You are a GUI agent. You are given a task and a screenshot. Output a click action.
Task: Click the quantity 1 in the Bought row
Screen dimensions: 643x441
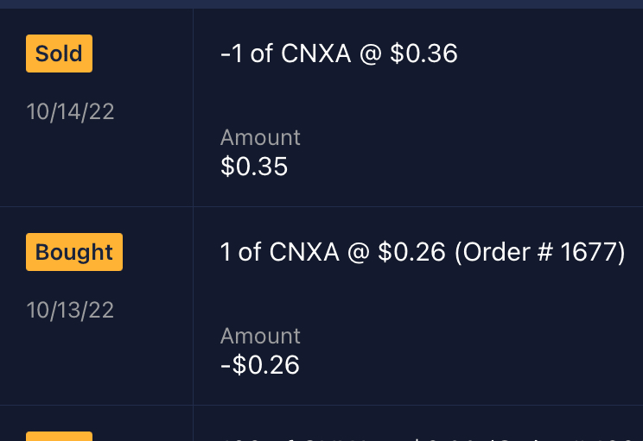tap(226, 252)
